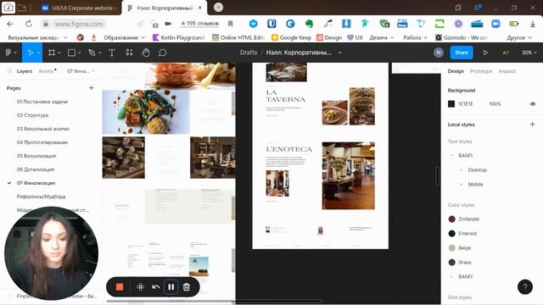Switch to the Inspect tab

click(x=507, y=71)
